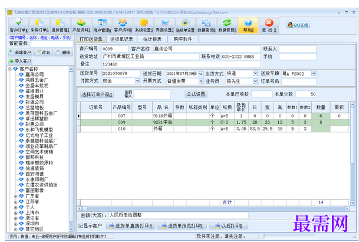The width and height of the screenshot is (359, 242).
Task: Click the table vertical scrollbar thumb
Action: pos(353,135)
